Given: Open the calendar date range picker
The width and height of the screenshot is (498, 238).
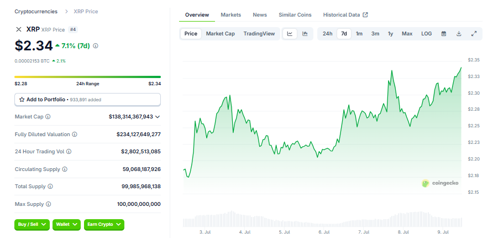Looking at the screenshot, I should pos(444,34).
